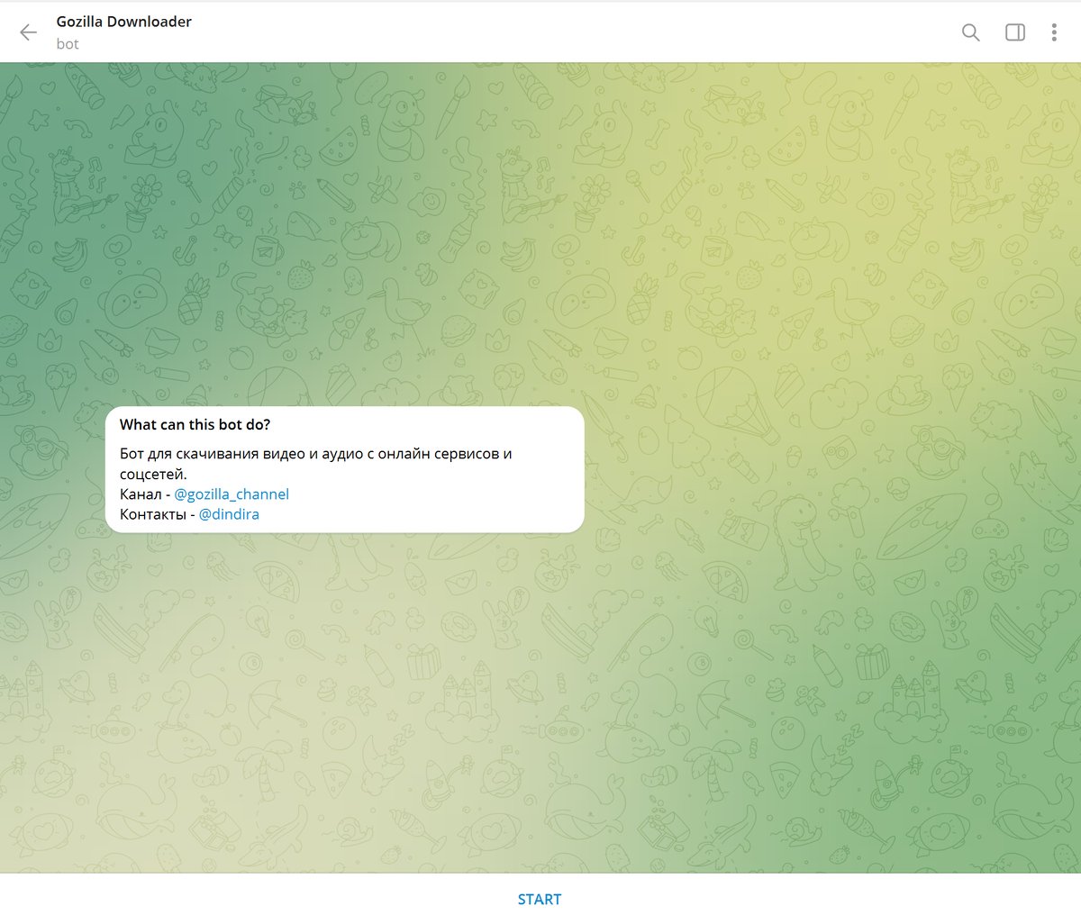Click the "What can this bot do?" heading
1081x924 pixels.
[x=195, y=425]
